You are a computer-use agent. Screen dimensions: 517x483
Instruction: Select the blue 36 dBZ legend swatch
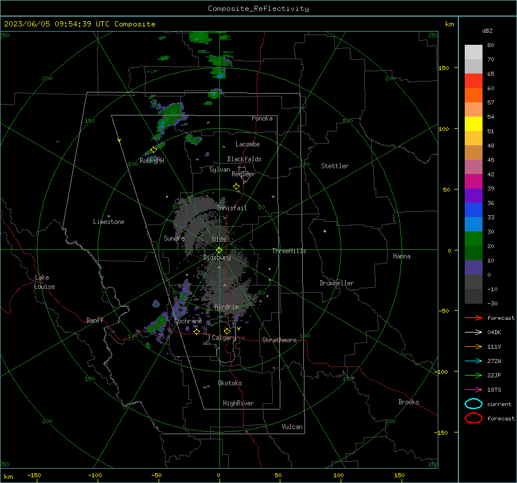click(x=473, y=210)
